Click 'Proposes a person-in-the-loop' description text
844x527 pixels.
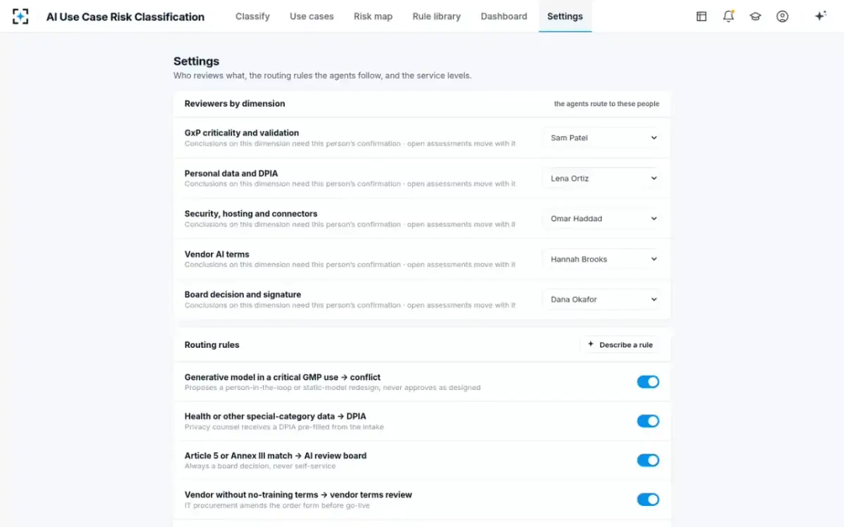[x=333, y=387]
